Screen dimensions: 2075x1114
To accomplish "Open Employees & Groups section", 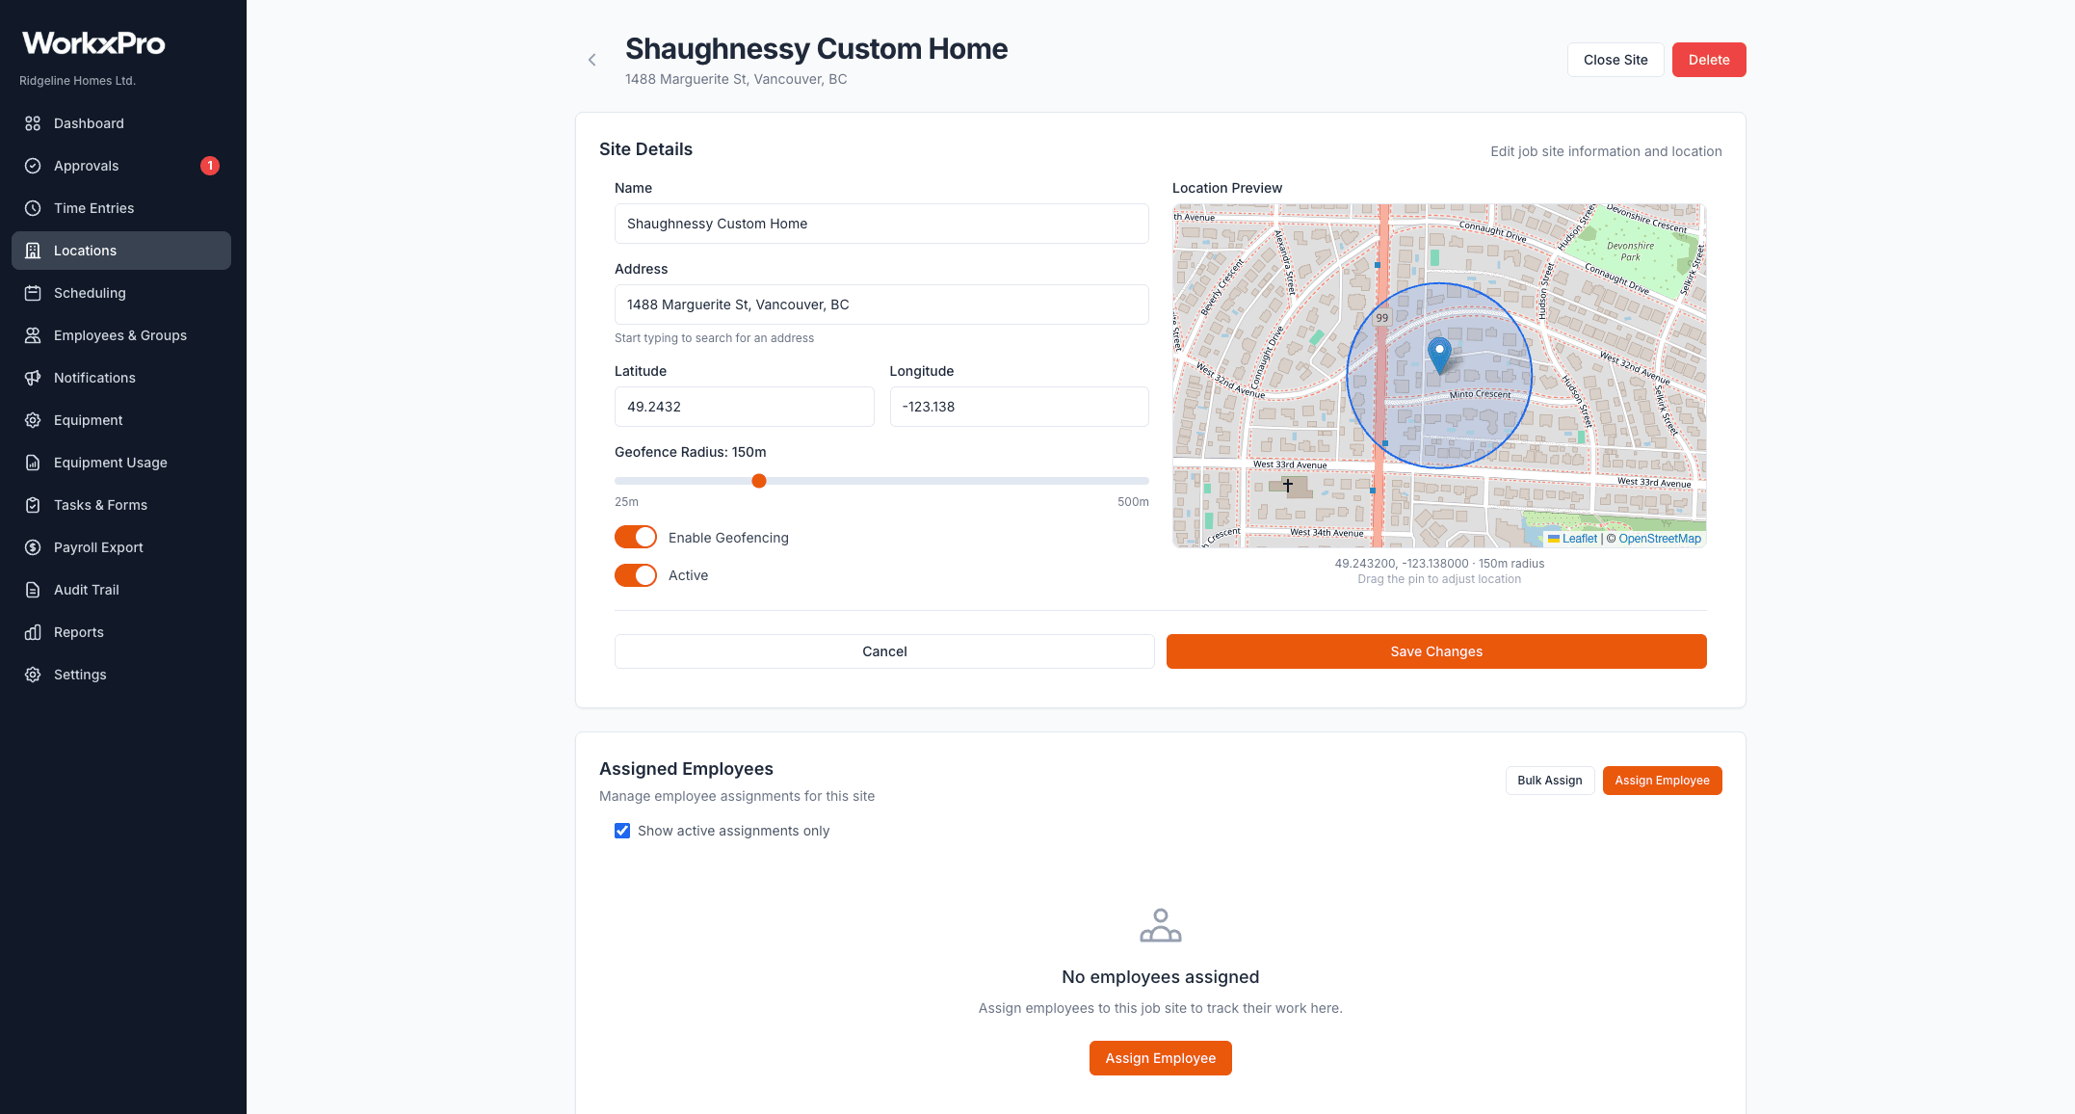I will [119, 335].
